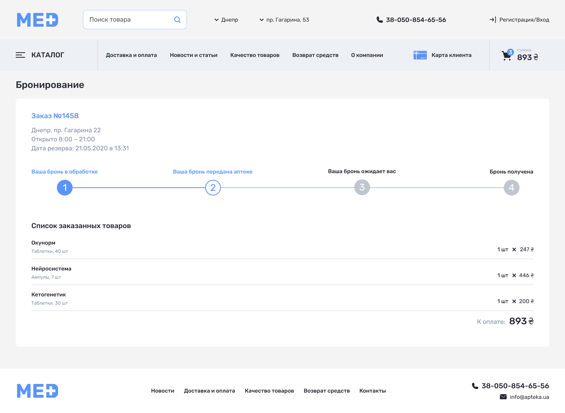Click the MED logo in the header
This screenshot has width=565, height=413.
click(38, 20)
